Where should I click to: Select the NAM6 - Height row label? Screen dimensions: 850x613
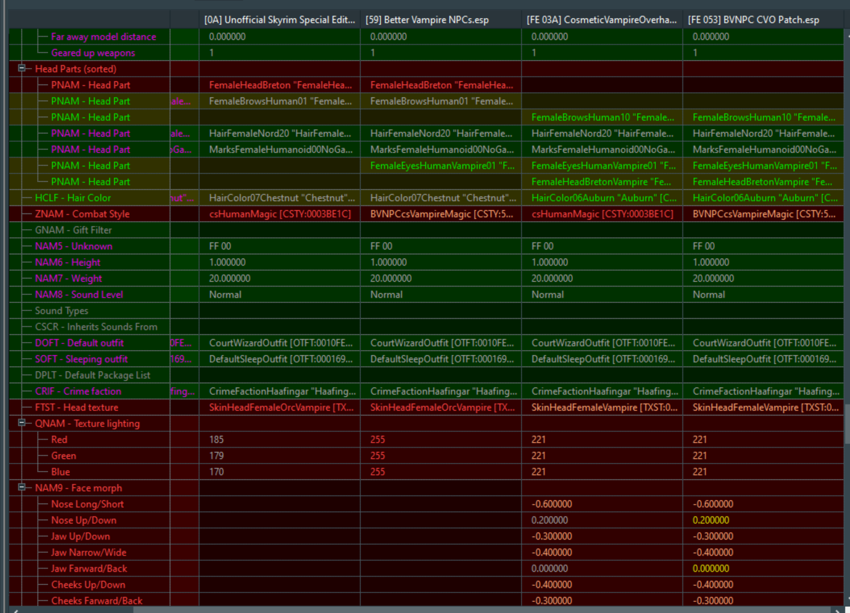point(68,262)
